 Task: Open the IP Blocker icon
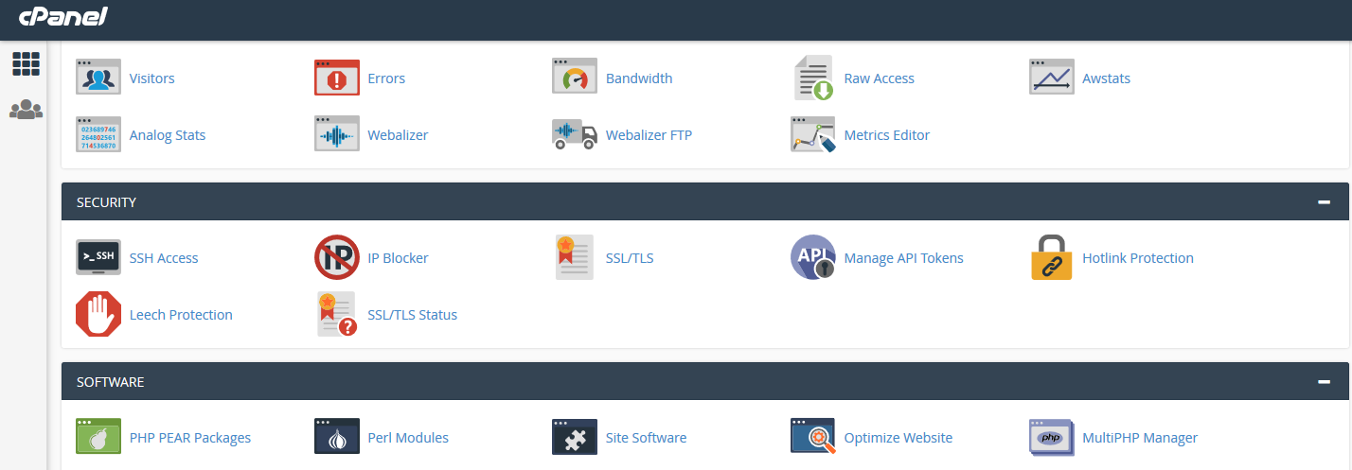point(337,257)
